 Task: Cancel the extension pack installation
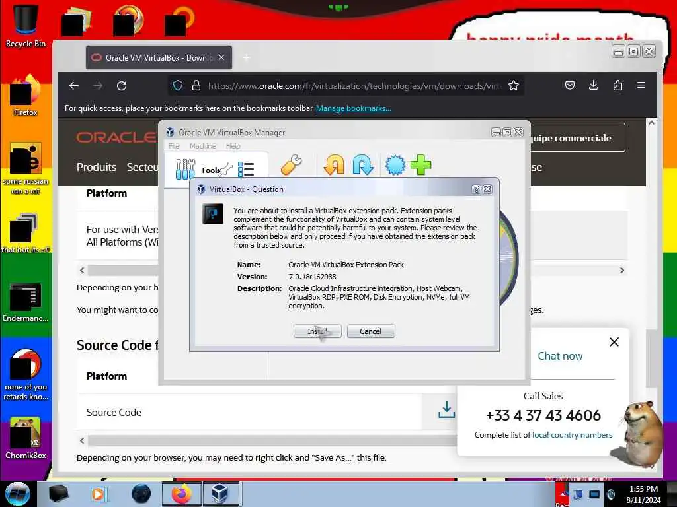370,331
